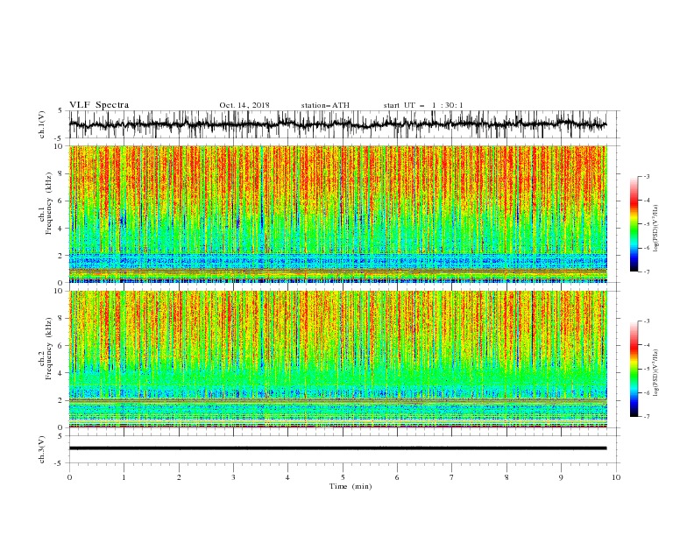This screenshot has height=536, width=694.
Task: Click the ch.1 color scale bar
Action: [x=634, y=224]
